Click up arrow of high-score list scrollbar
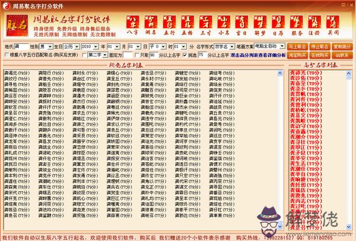Image resolution: width=356 pixels, height=241 pixels. click(x=349, y=73)
